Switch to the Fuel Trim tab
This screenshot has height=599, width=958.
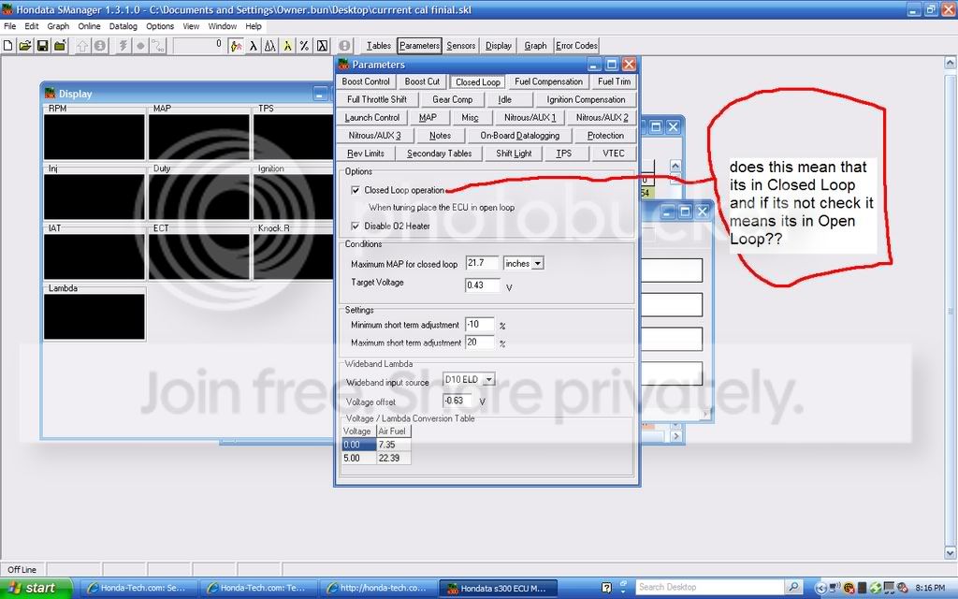[614, 81]
